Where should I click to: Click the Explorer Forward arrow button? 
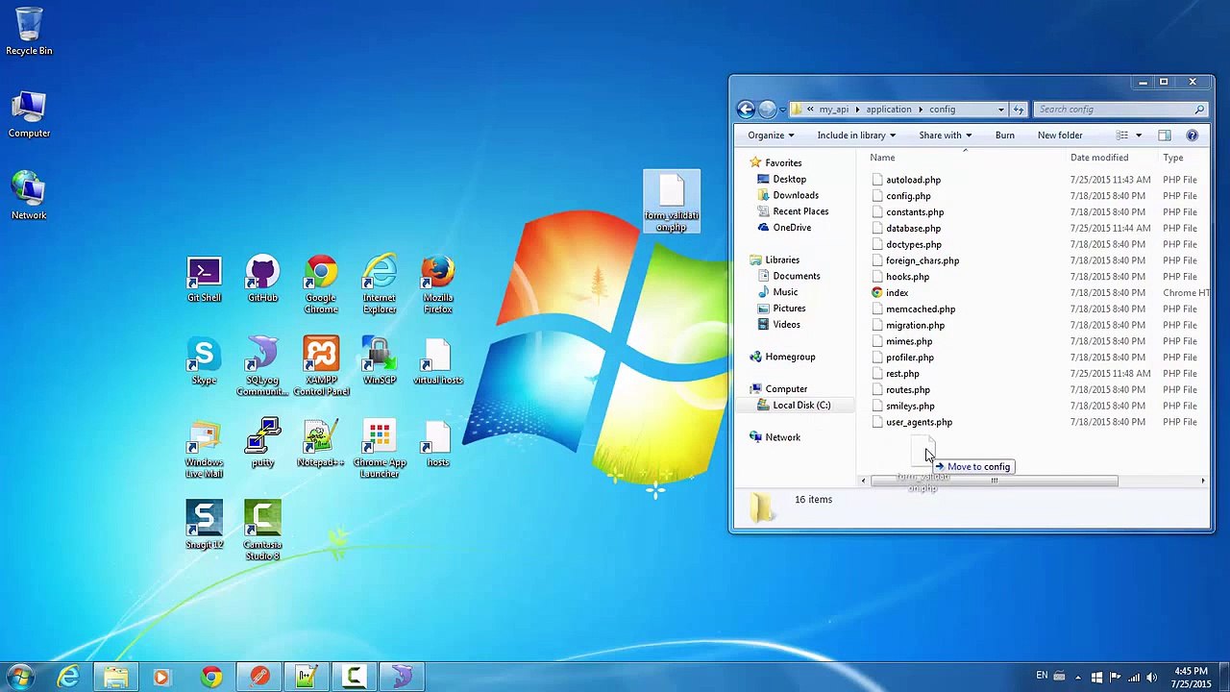coord(767,110)
